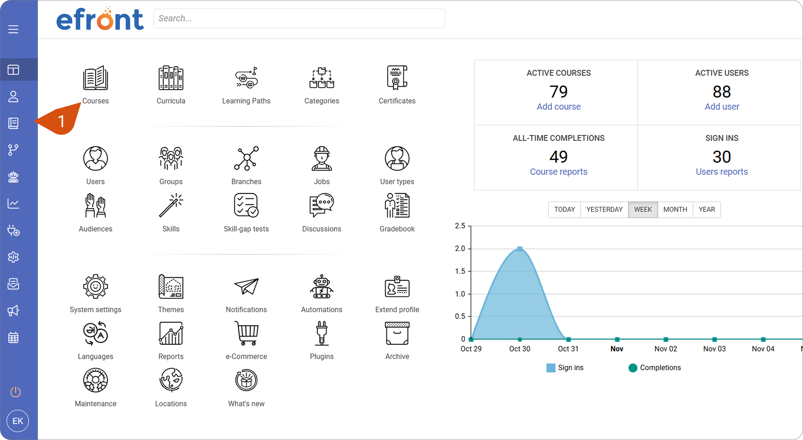Open the Certificates icon
Image resolution: width=803 pixels, height=440 pixels.
(397, 77)
